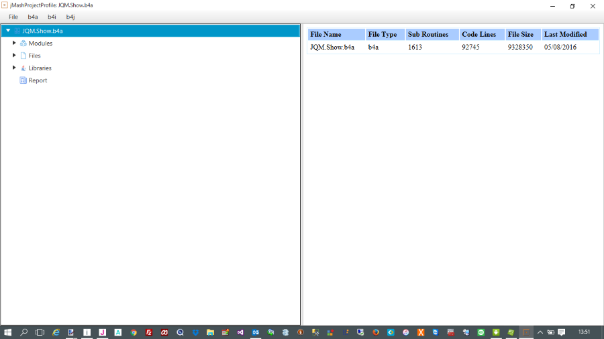The width and height of the screenshot is (604, 339).
Task: Click the JQM.Show.b4a file name cell
Action: tap(332, 48)
